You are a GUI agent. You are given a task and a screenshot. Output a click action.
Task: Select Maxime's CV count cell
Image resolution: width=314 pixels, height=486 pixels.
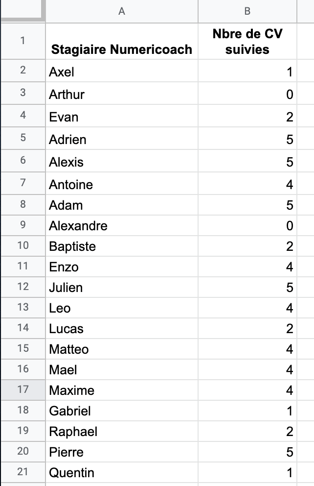[x=247, y=390]
